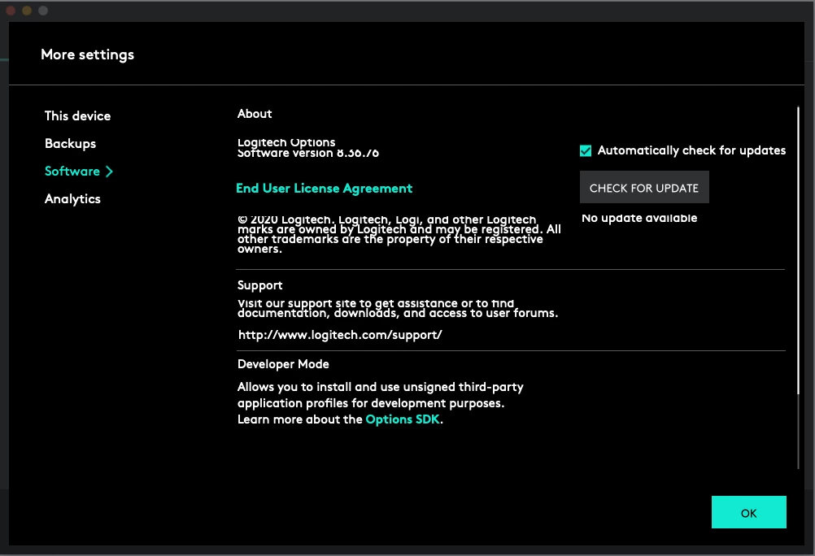Click the 'No update available' status text
The image size is (815, 556).
click(x=639, y=218)
